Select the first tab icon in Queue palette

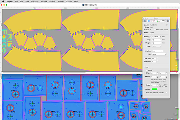145,21
